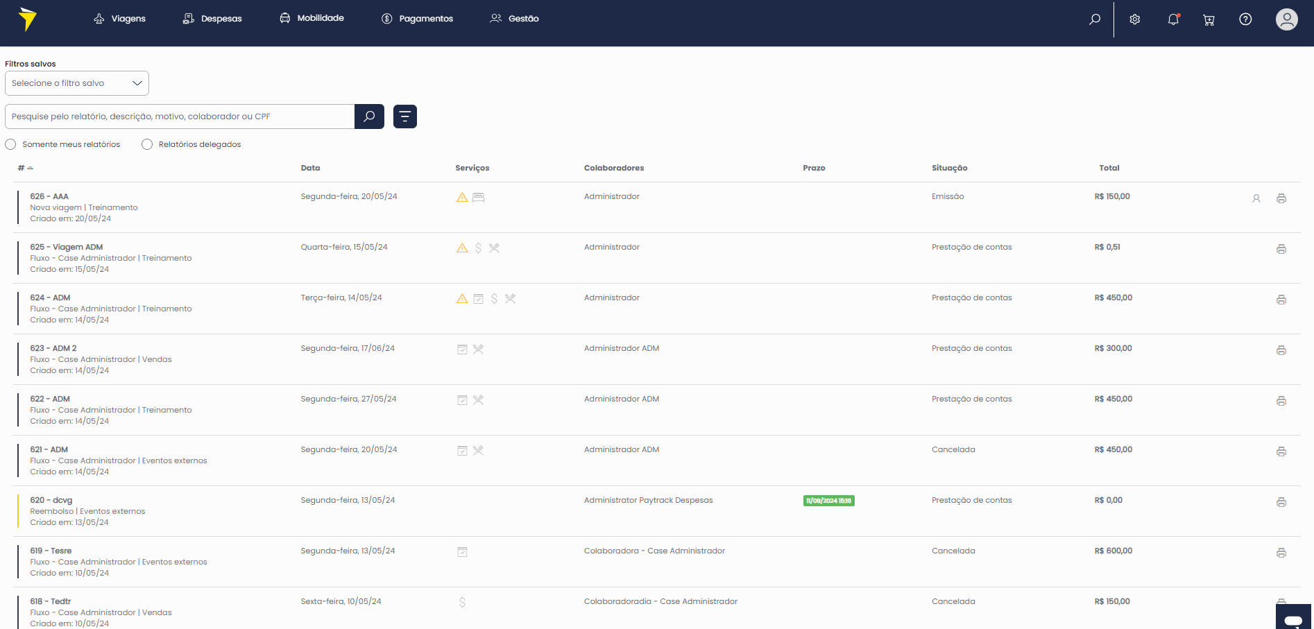Print report 624 - ADM

pyautogui.click(x=1281, y=300)
